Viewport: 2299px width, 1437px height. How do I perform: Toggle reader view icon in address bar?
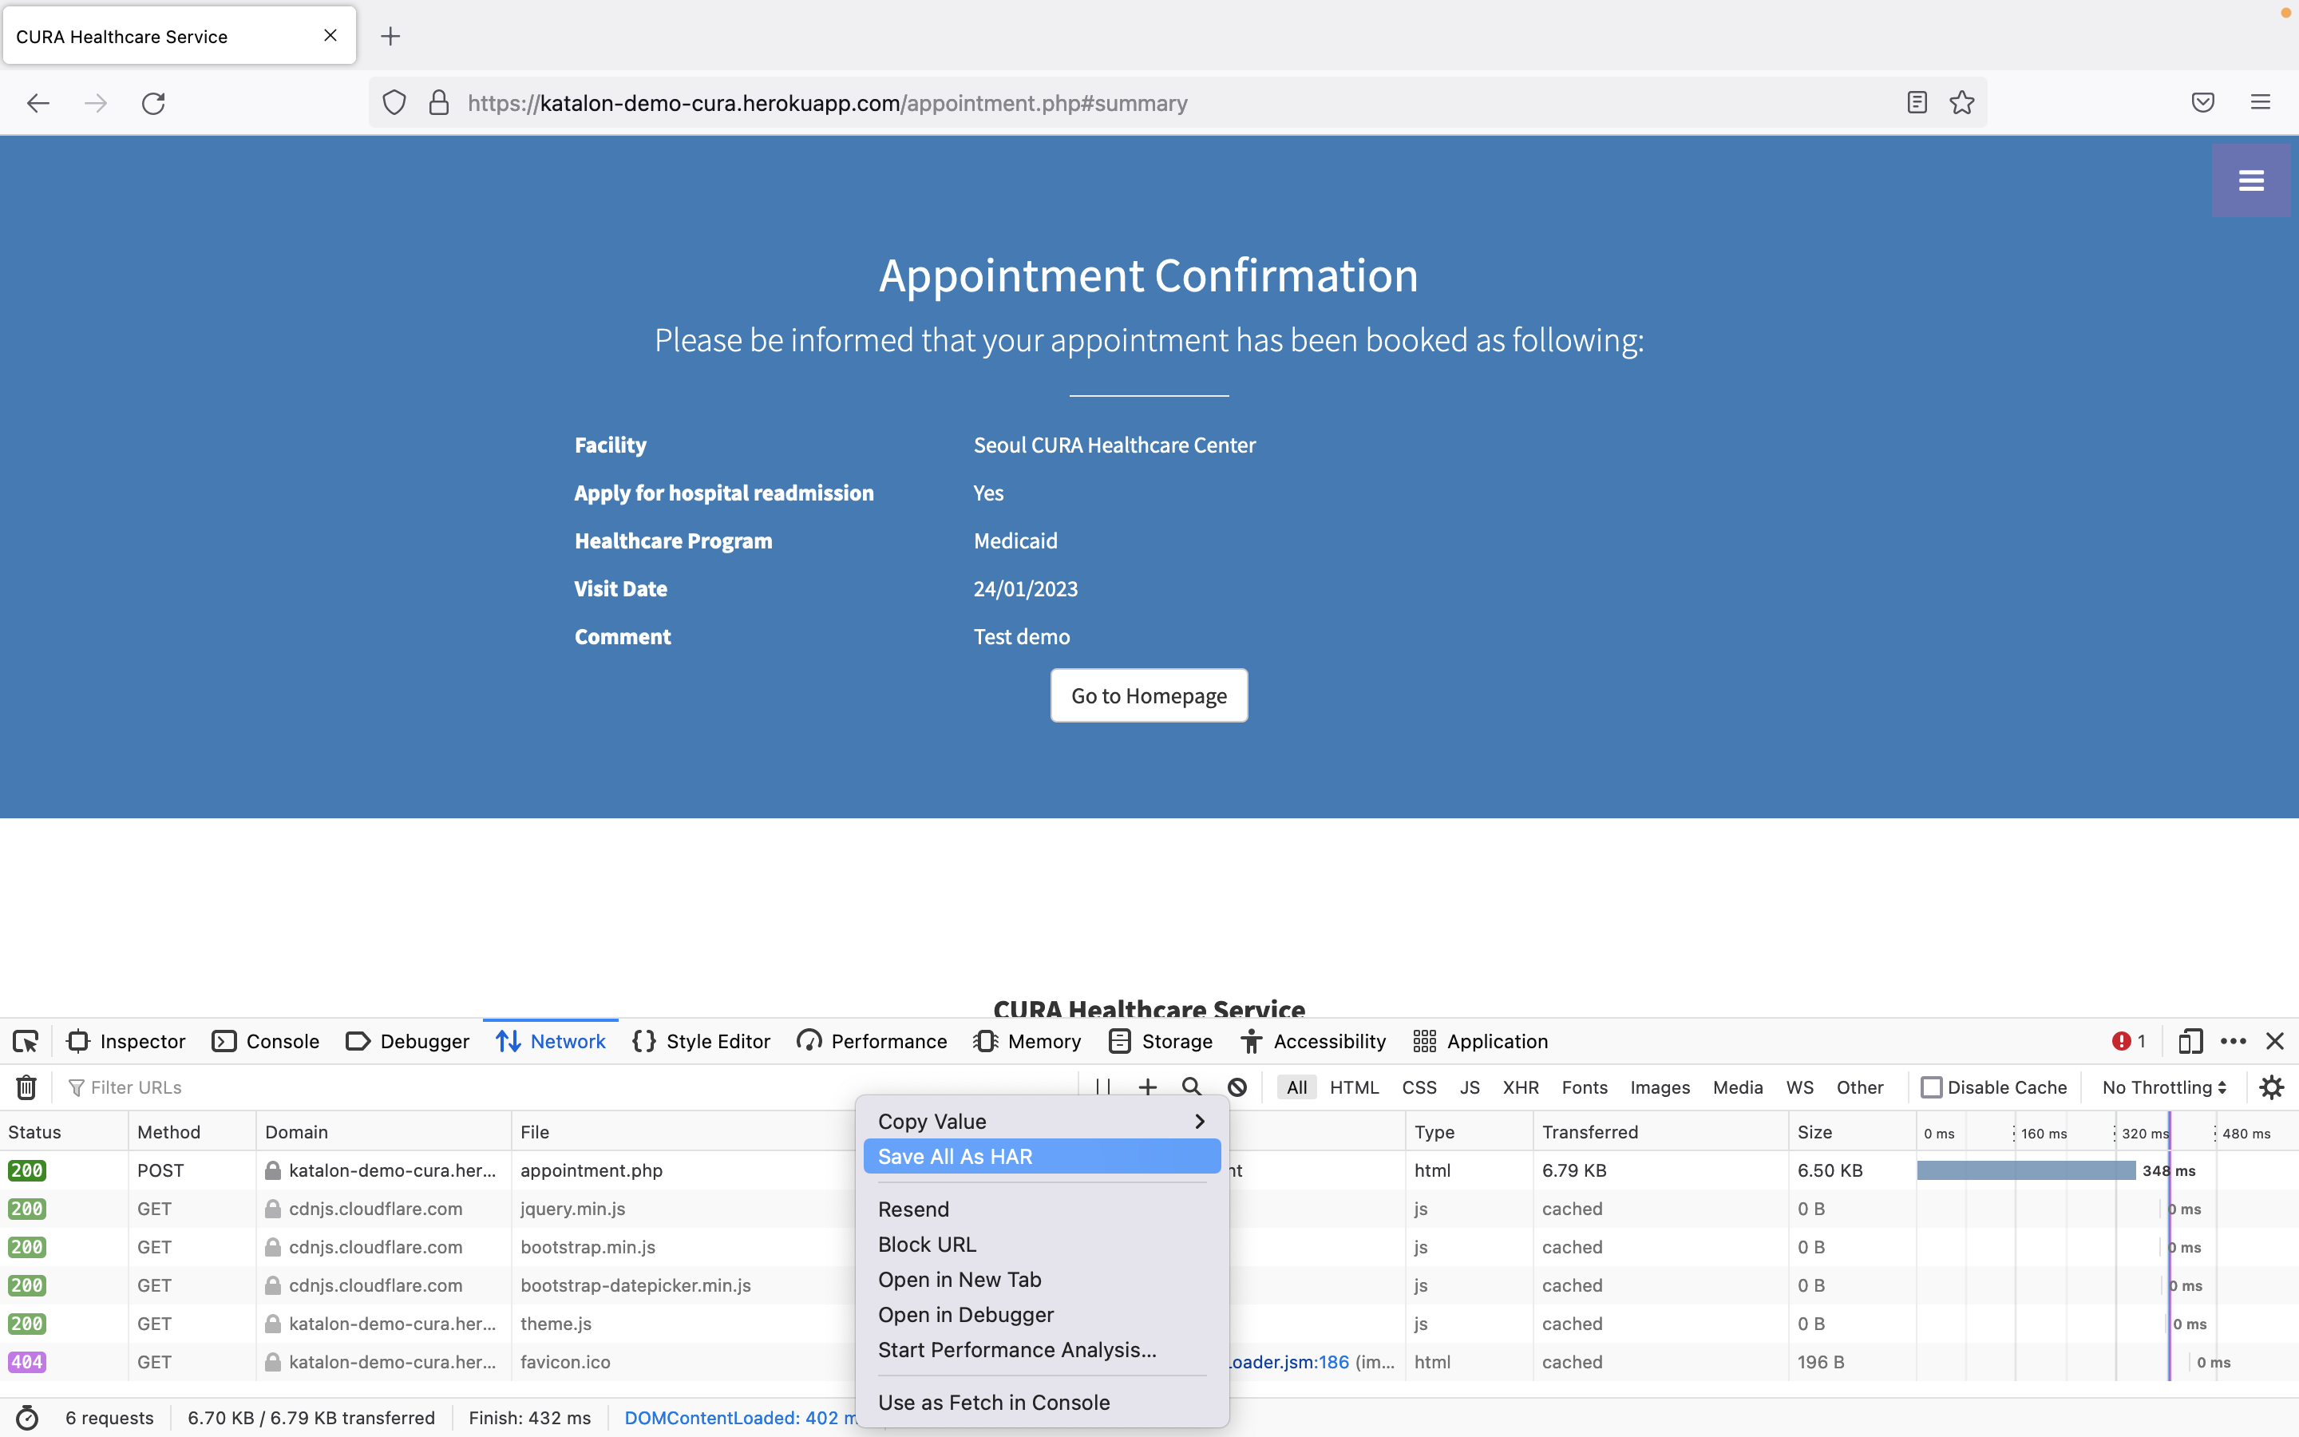(x=1916, y=103)
